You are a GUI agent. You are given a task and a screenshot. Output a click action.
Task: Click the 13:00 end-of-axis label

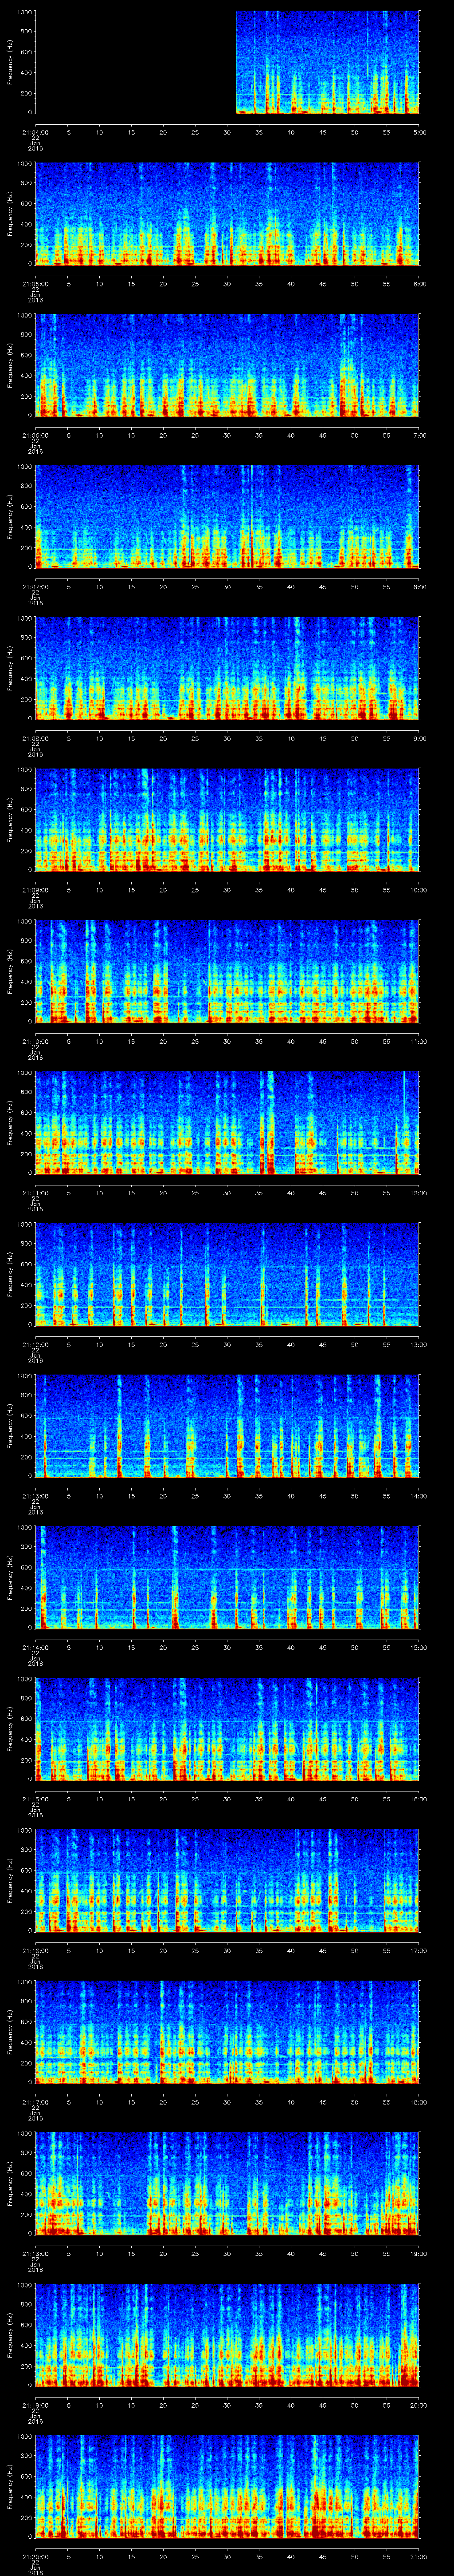[419, 1345]
